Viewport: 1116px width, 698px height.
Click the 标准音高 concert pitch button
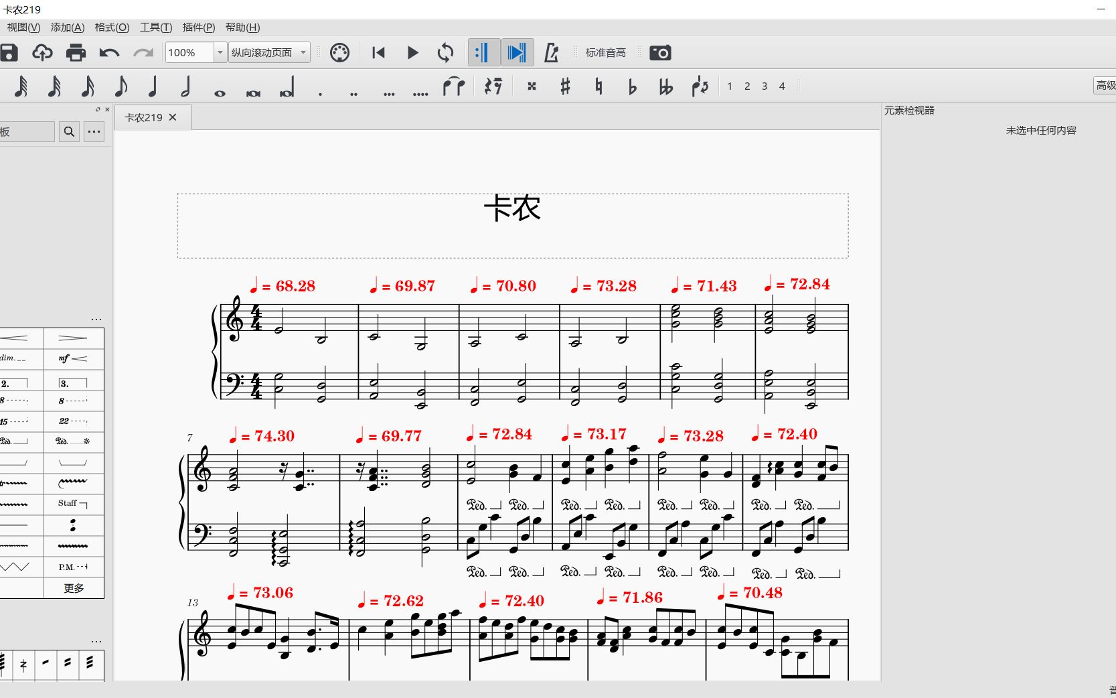pyautogui.click(x=605, y=52)
